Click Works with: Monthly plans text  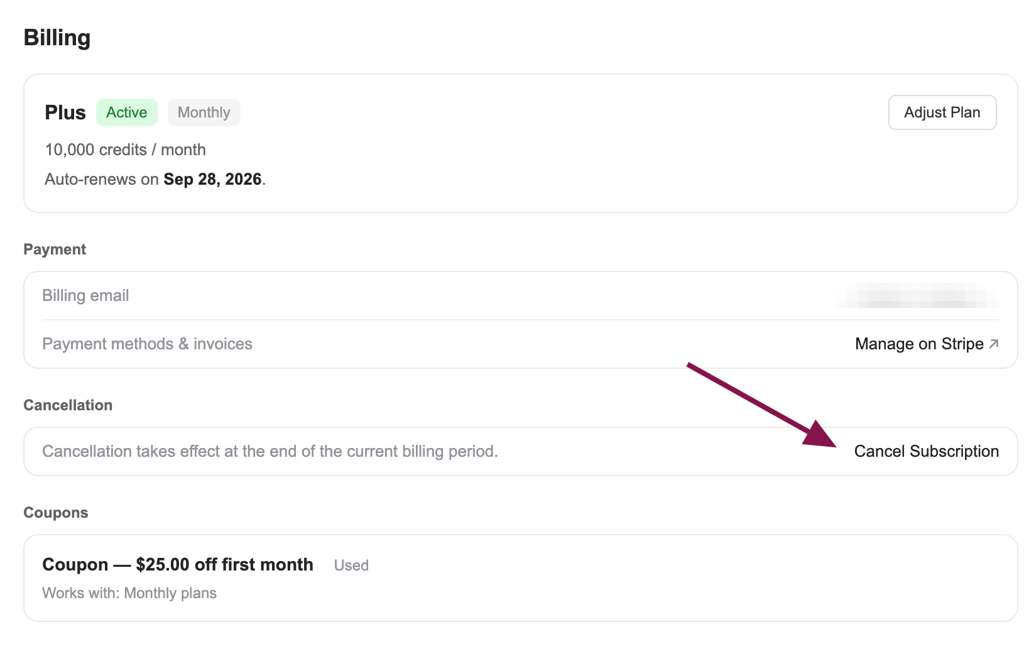pos(129,593)
